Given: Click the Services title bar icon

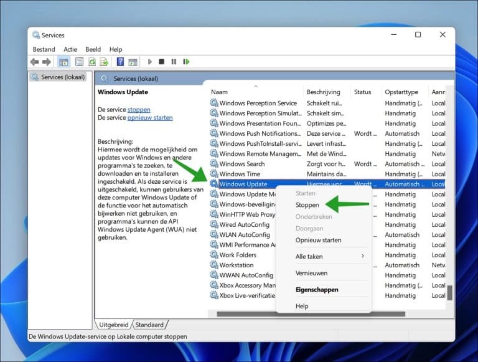Looking at the screenshot, I should 36,35.
